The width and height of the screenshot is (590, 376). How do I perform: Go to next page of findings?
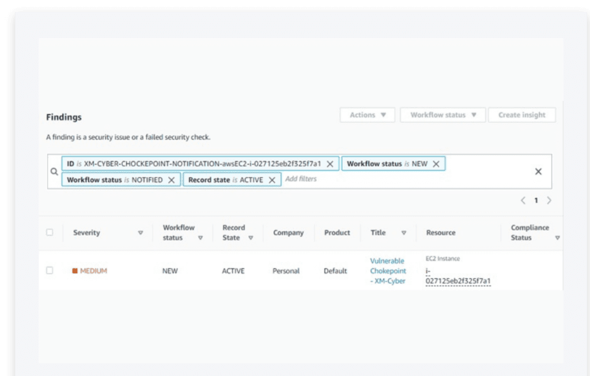point(549,201)
